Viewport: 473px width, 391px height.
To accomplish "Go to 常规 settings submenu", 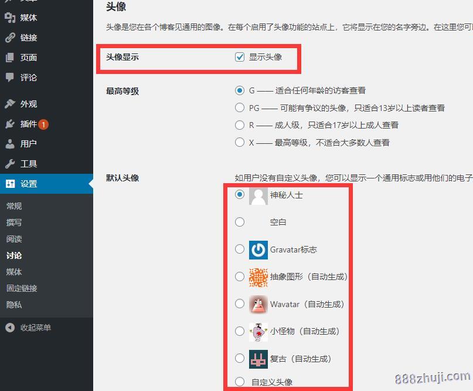I will [x=14, y=206].
